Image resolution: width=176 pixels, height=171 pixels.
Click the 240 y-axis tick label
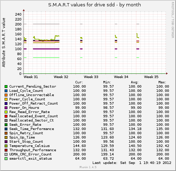(18, 14)
